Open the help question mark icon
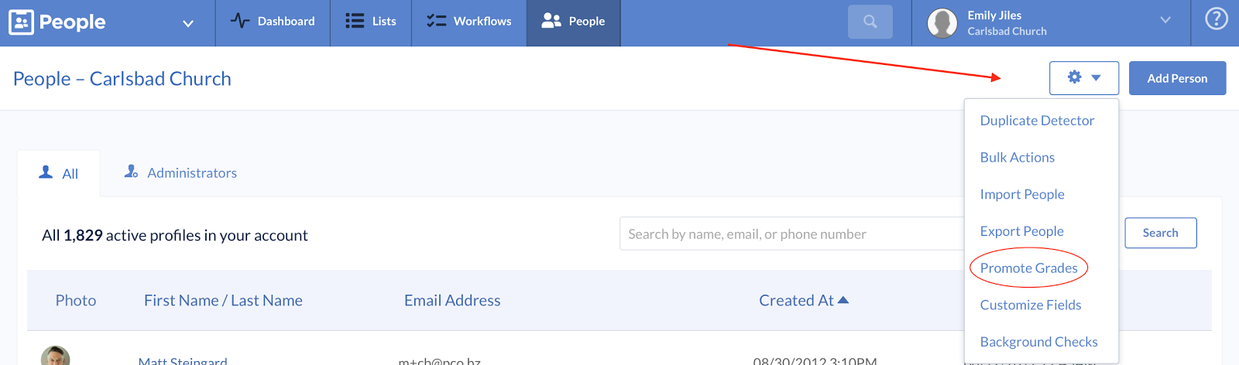 point(1216,19)
